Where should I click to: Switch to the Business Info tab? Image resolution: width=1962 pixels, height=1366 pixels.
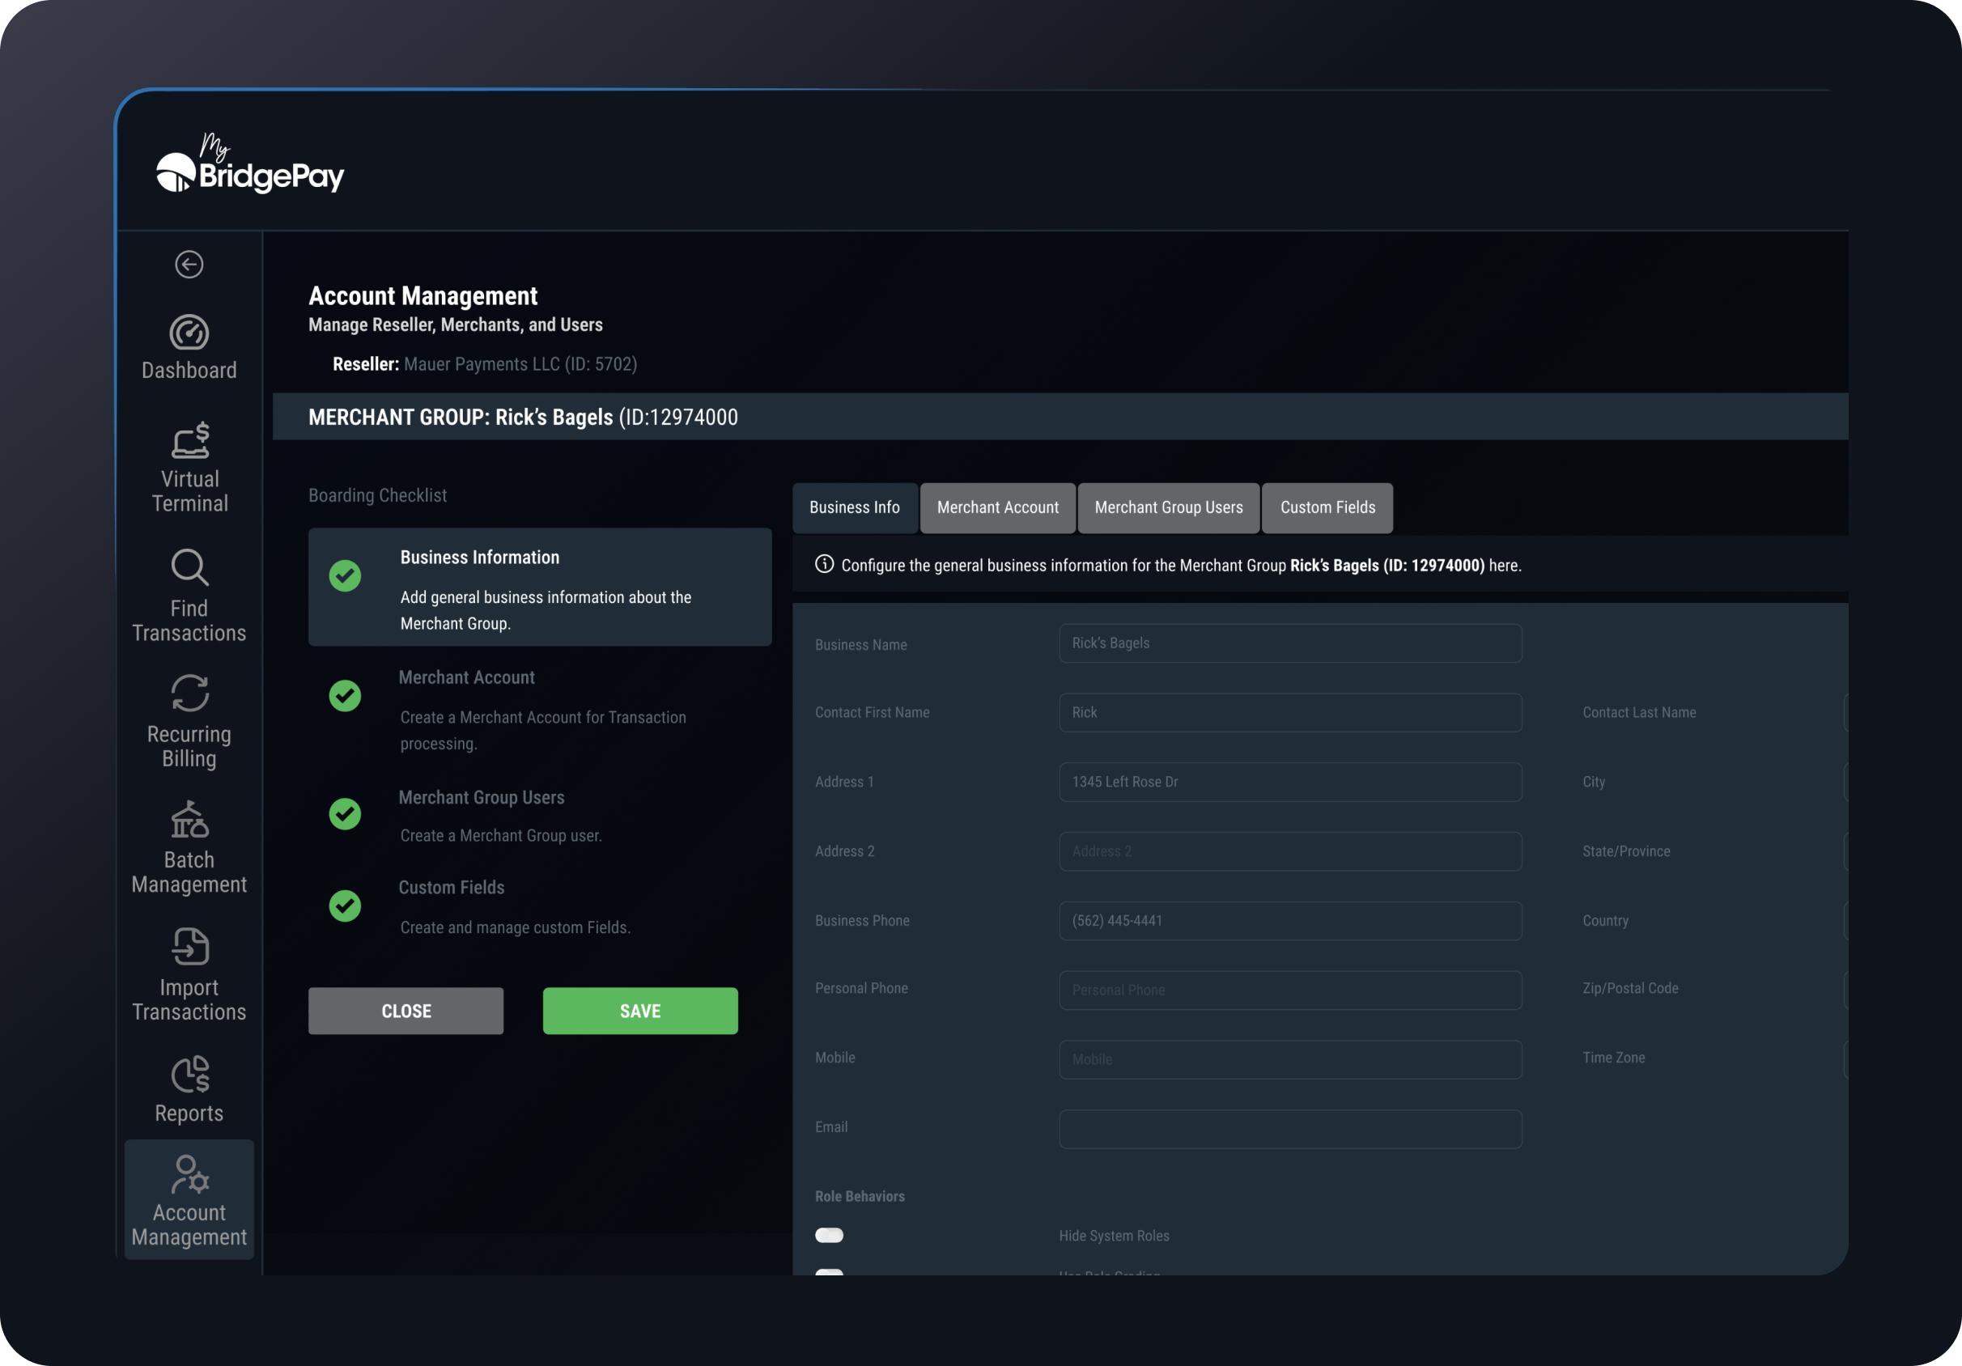tap(855, 507)
